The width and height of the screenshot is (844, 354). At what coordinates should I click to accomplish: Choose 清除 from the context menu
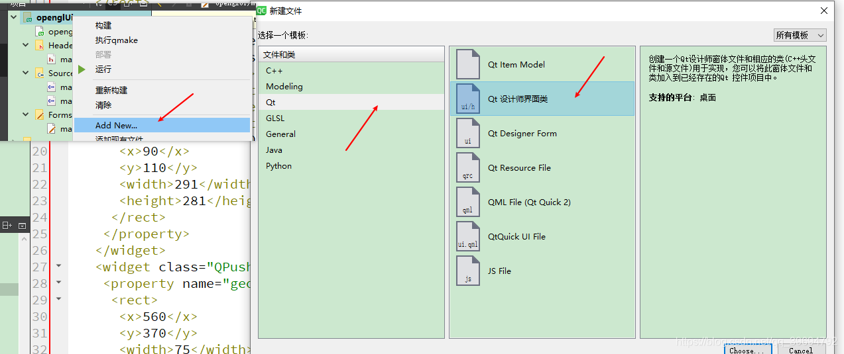[103, 105]
